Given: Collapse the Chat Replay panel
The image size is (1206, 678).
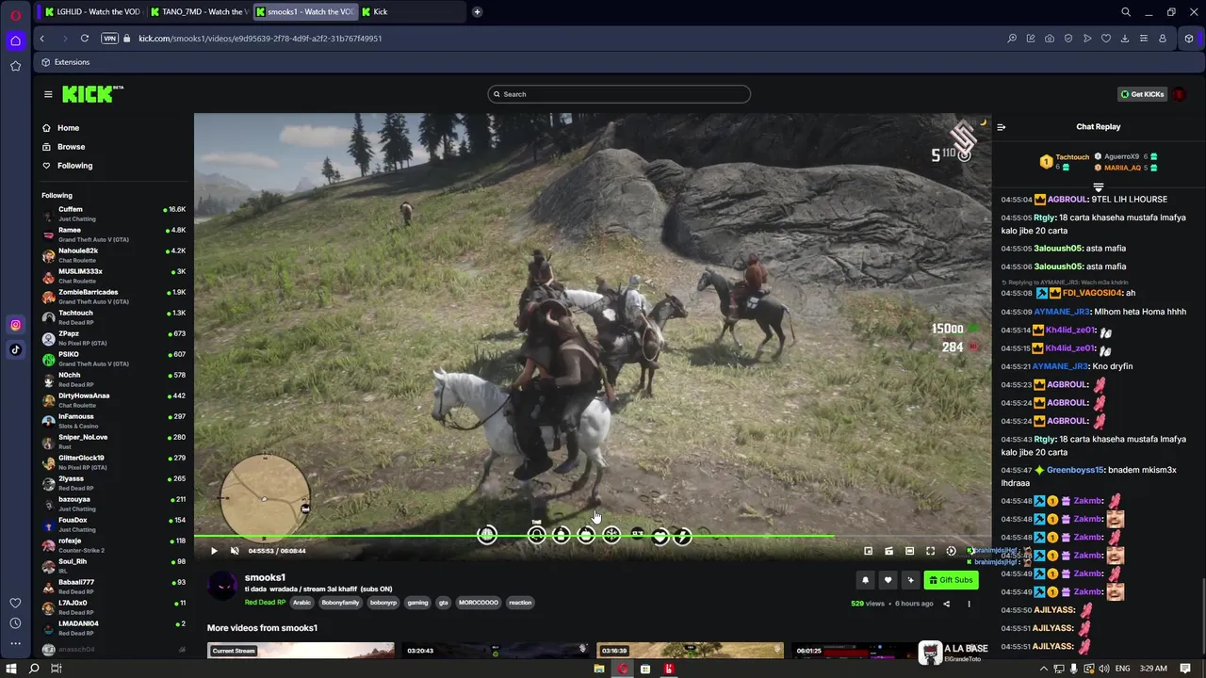Looking at the screenshot, I should coord(1001,127).
